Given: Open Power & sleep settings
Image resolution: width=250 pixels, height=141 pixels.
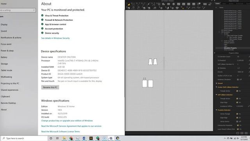Looking at the screenshot, I should 7,51.
